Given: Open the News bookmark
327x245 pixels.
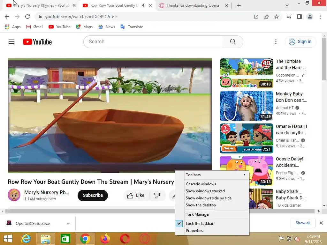Looking at the screenshot, I should (107, 27).
